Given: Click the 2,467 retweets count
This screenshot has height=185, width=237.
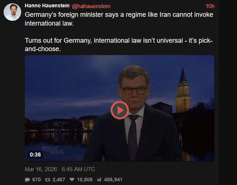Looking at the screenshot, I should click(59, 180).
